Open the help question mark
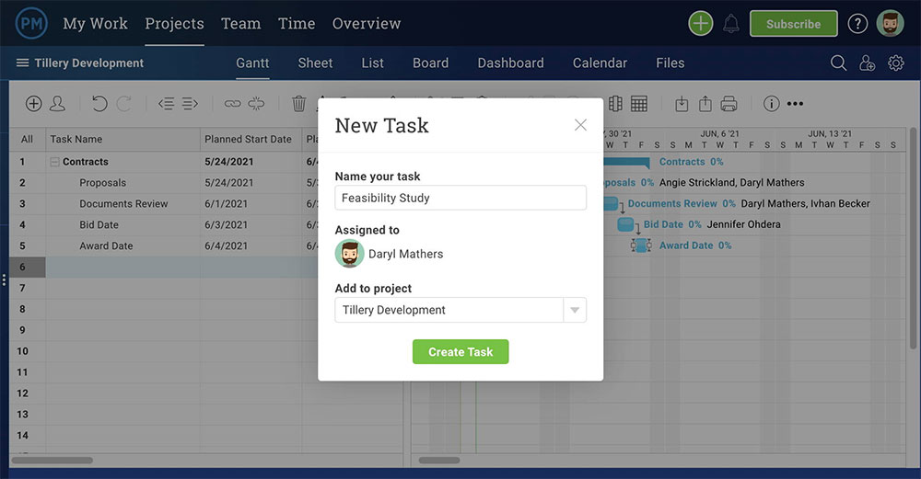 857,24
